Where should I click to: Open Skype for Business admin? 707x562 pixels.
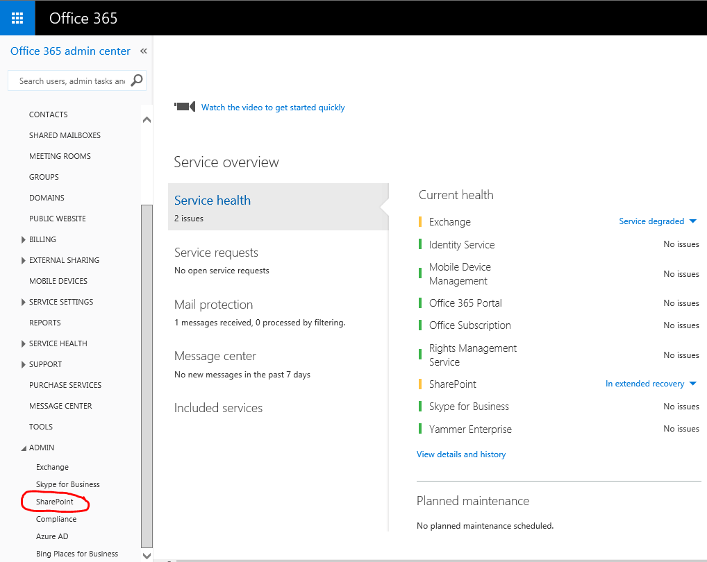[67, 484]
